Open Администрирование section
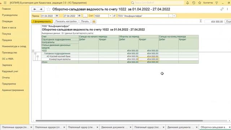The height and width of the screenshot is (130, 231). click(13, 90)
